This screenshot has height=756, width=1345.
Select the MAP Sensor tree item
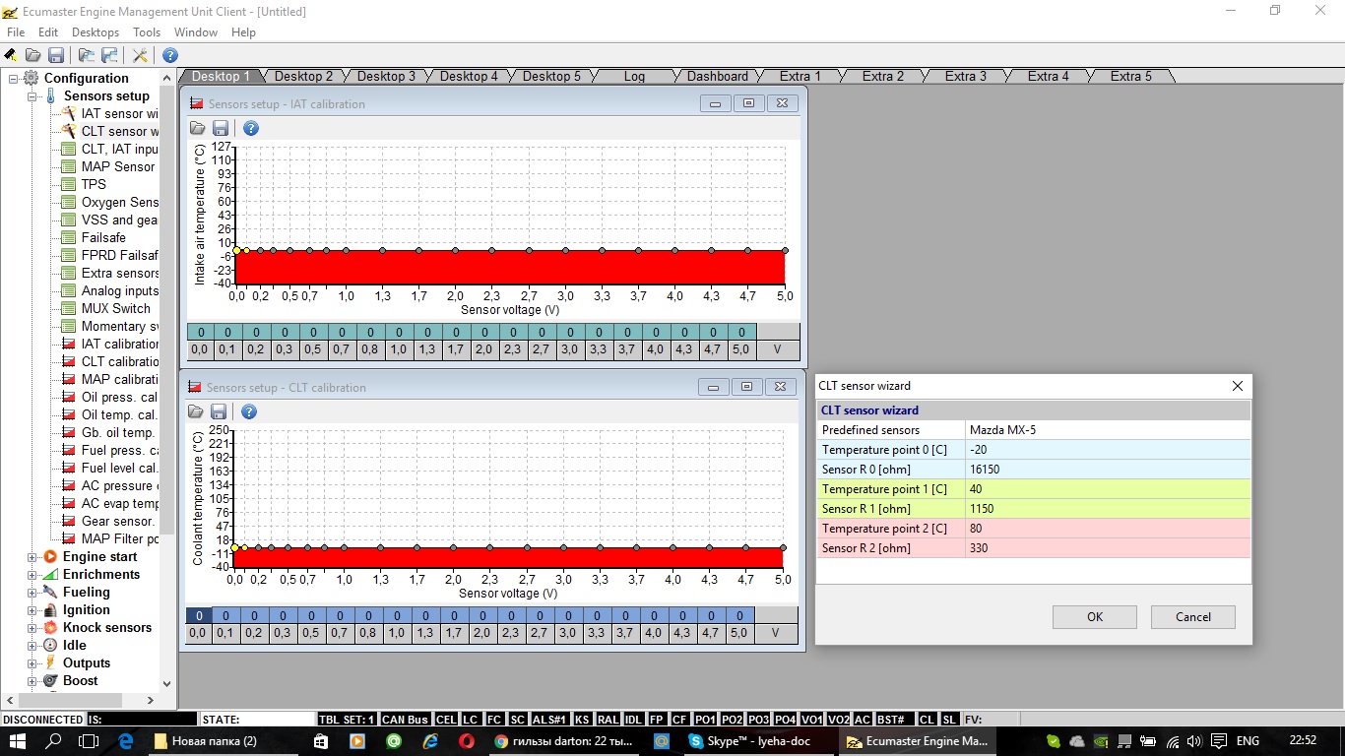[x=117, y=166]
